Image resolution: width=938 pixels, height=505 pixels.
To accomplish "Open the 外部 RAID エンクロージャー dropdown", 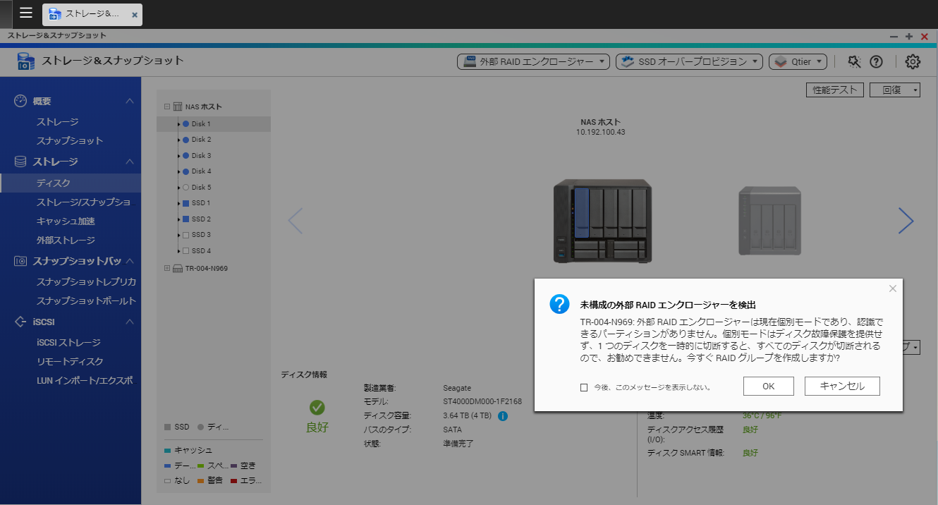I will [x=533, y=62].
